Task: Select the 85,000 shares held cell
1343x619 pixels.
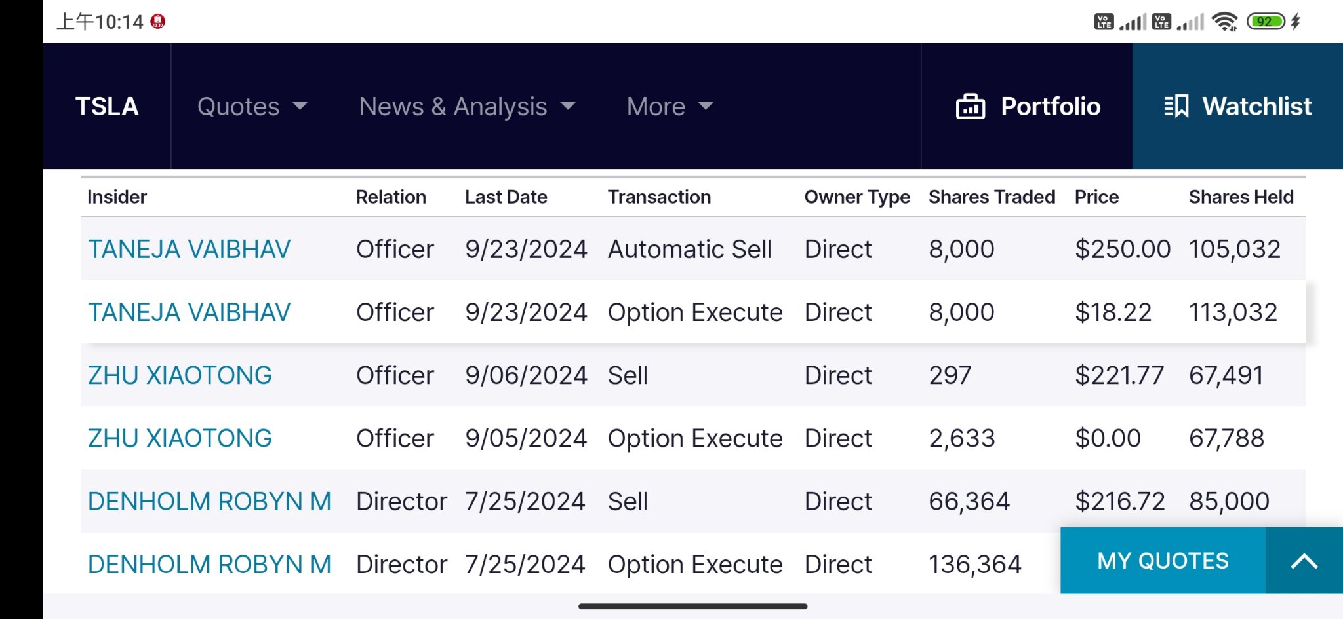Action: tap(1229, 501)
